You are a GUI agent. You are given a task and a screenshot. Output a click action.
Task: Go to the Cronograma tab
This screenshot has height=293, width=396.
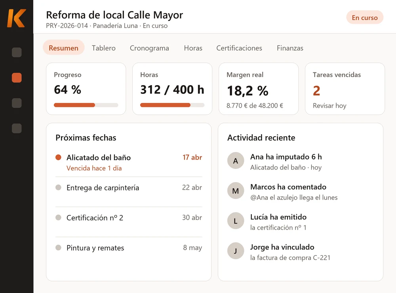(149, 48)
